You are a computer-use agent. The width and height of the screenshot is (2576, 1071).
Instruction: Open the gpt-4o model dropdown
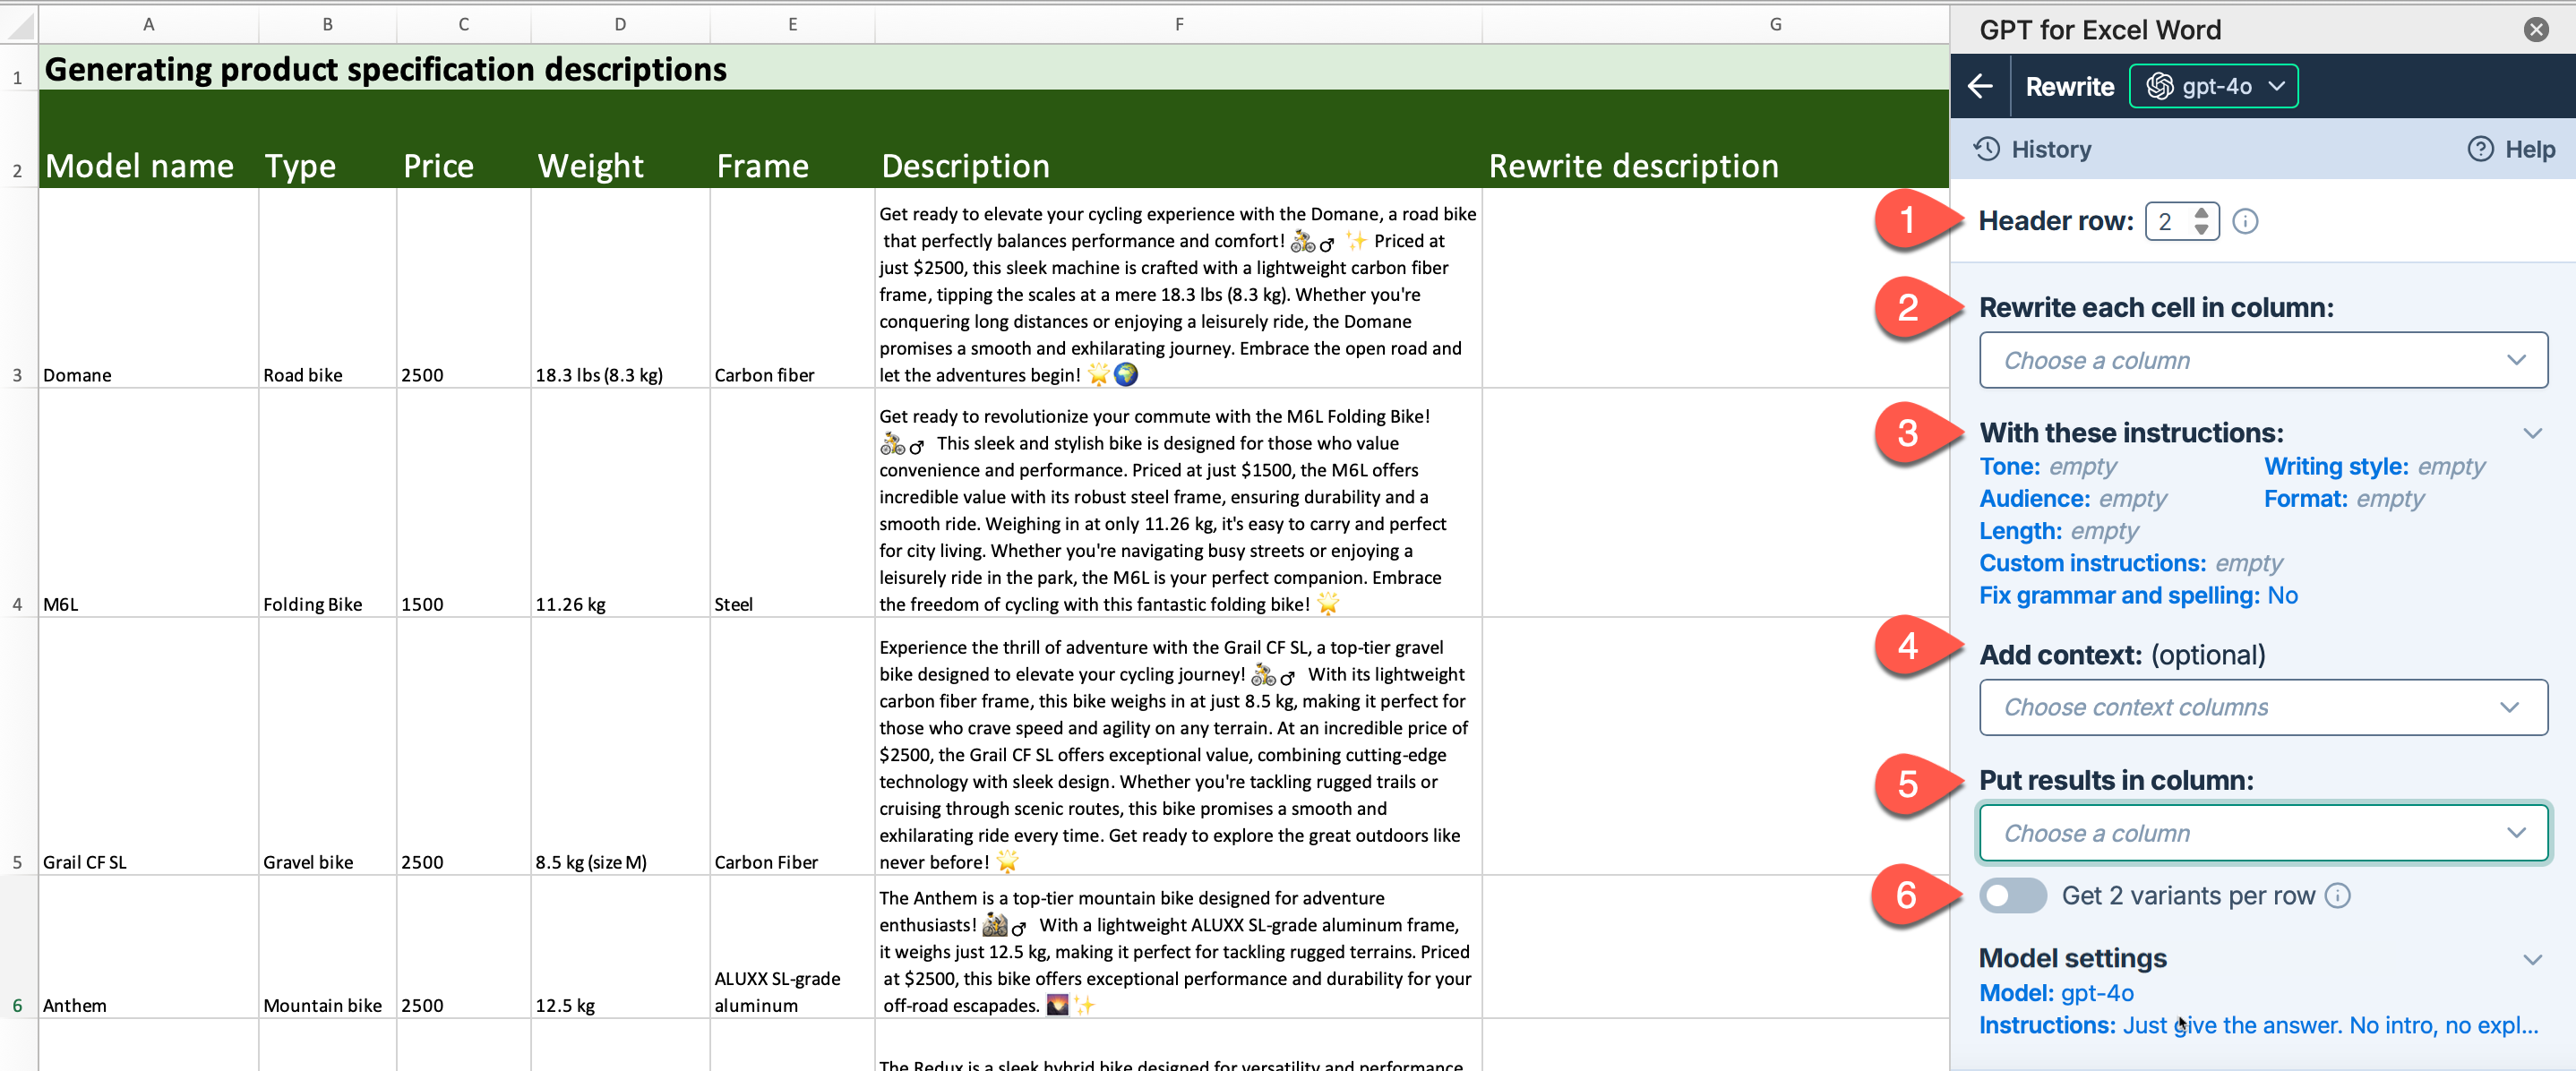click(2277, 86)
